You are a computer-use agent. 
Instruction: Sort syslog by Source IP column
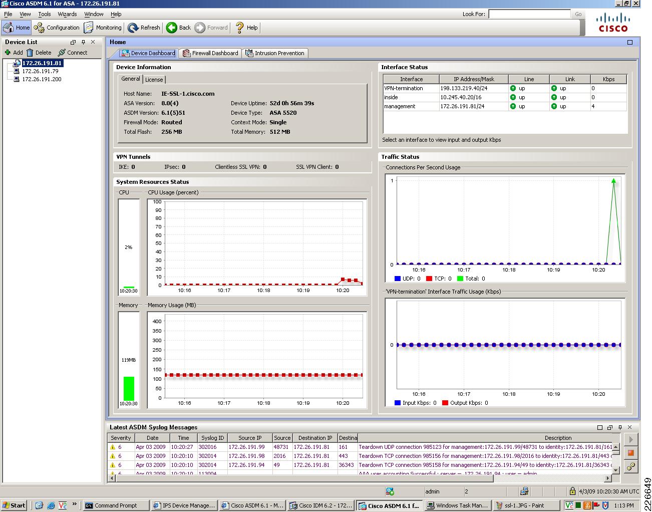click(249, 438)
